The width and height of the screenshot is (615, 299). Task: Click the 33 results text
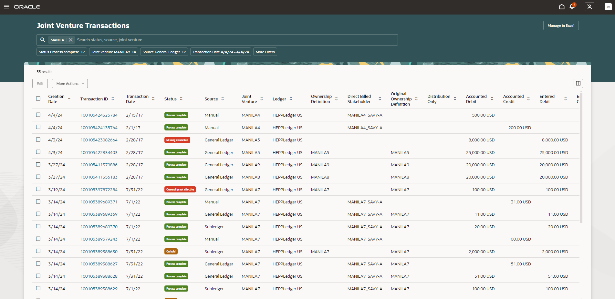[44, 72]
